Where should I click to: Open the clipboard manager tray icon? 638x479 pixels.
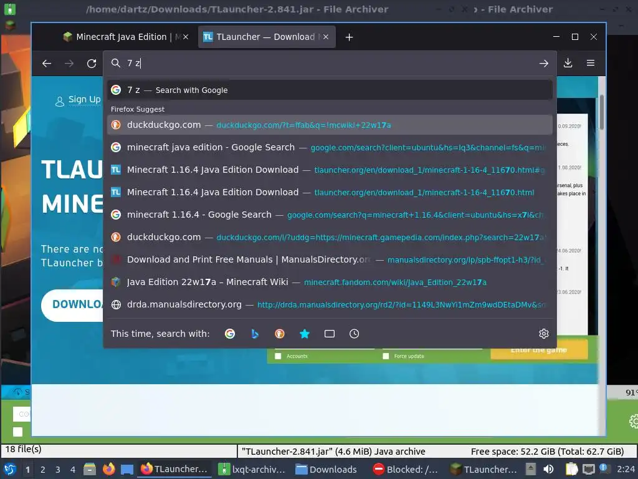point(572,469)
